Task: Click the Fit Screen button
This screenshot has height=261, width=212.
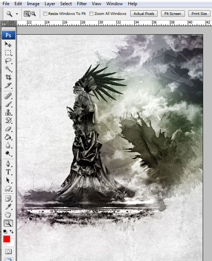Action: [x=173, y=14]
